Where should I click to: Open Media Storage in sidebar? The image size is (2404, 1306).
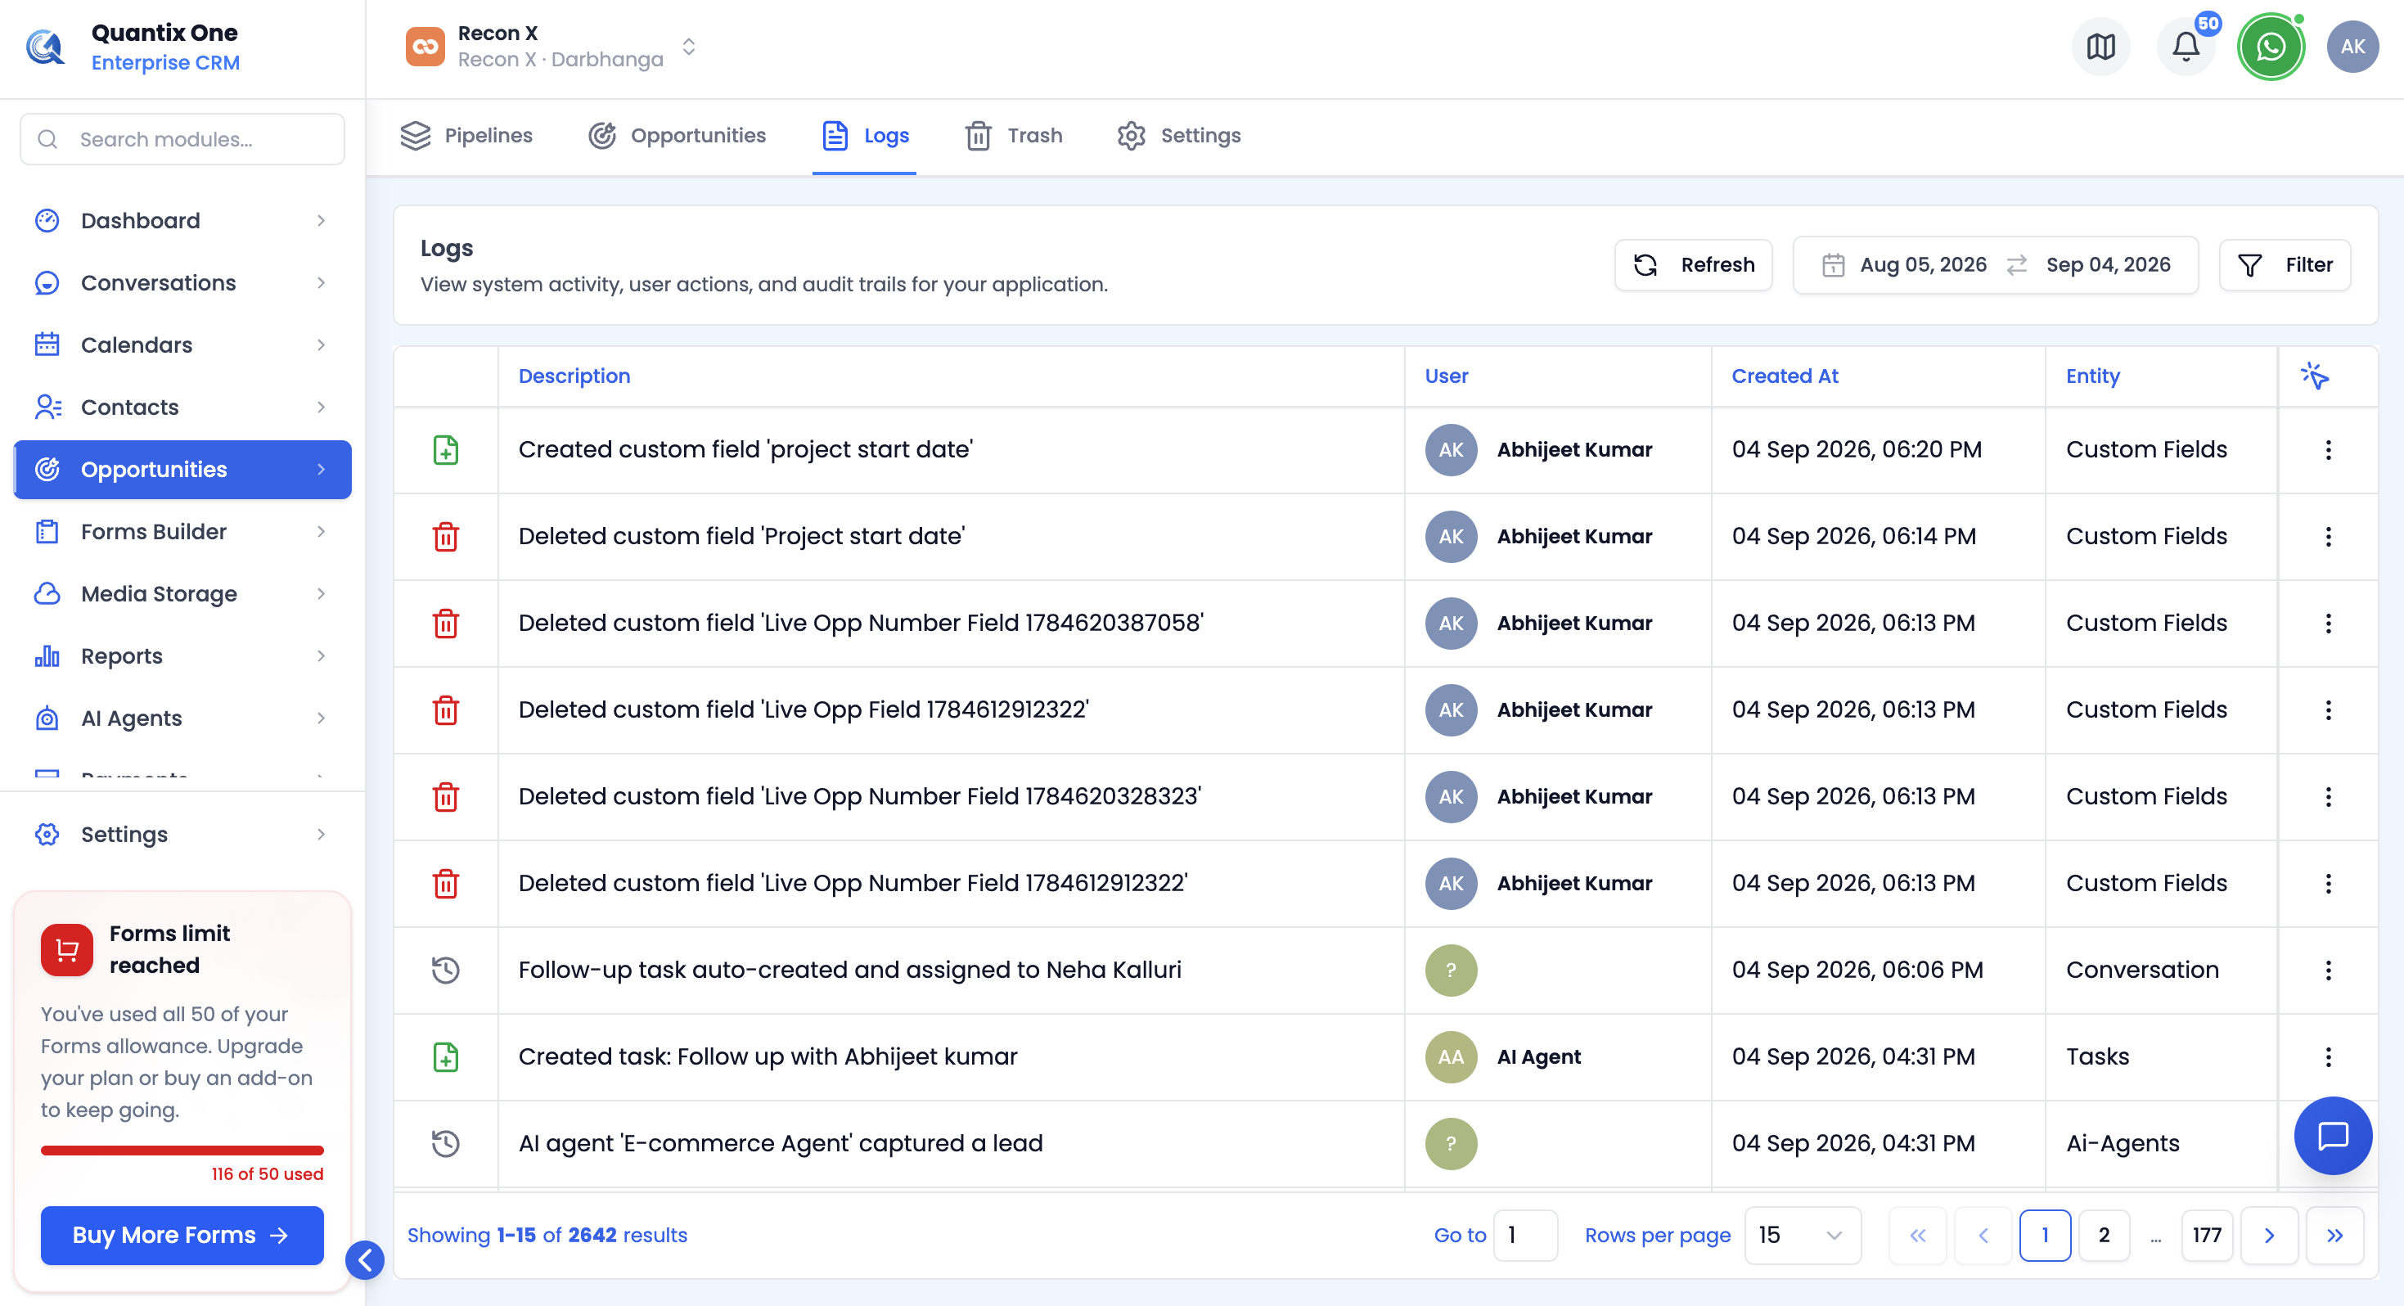[x=183, y=594]
